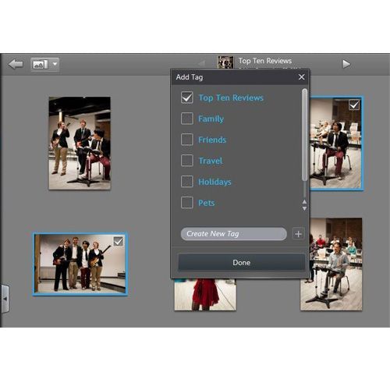Select the Holidays tag label
The height and width of the screenshot is (390, 390).
click(214, 182)
